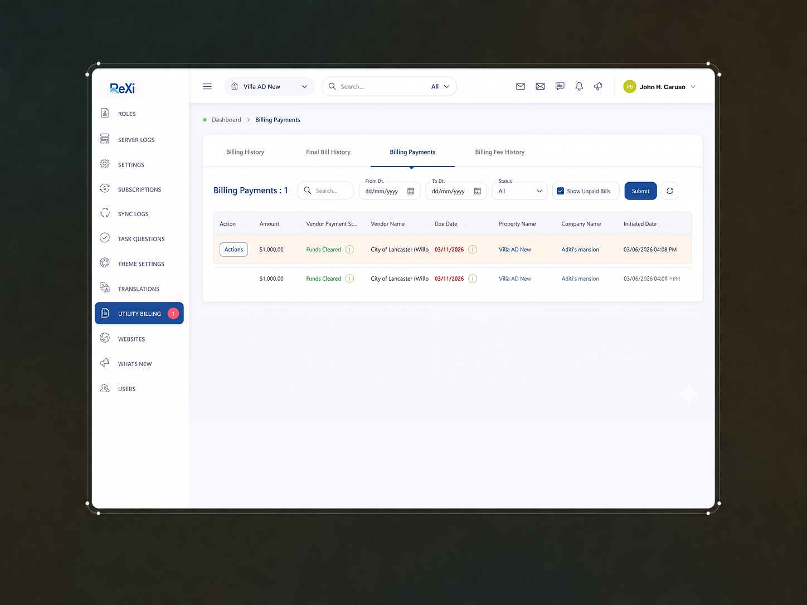Click the Property Name column header

coord(517,224)
